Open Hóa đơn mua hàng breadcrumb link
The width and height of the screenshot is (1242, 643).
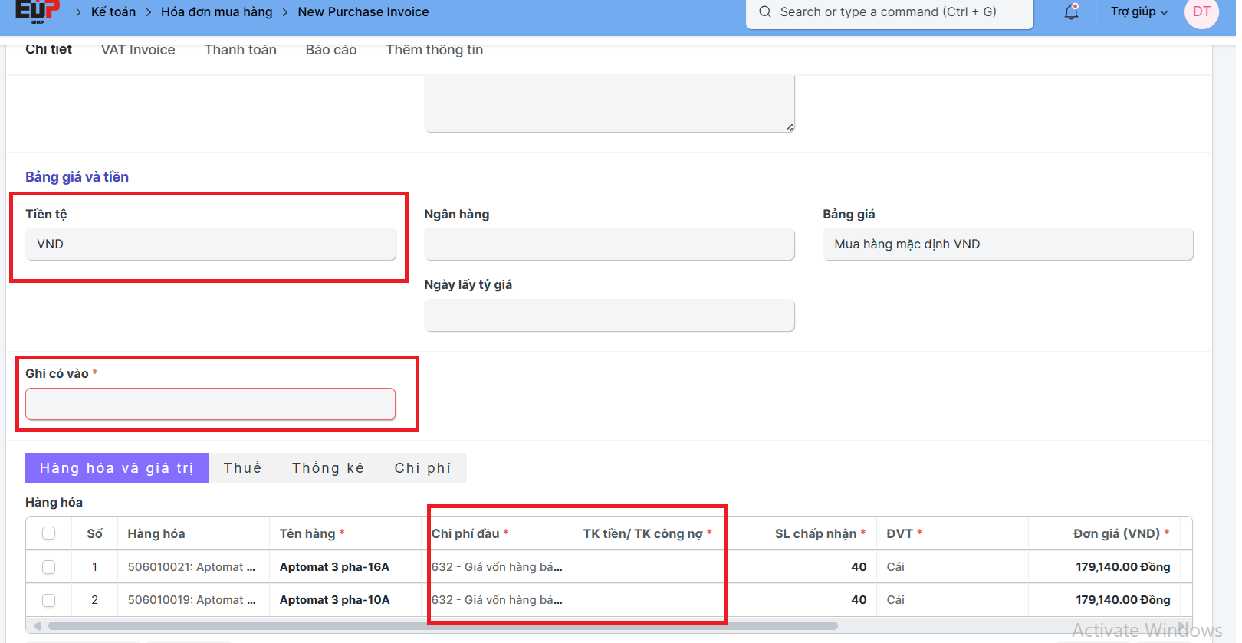216,12
